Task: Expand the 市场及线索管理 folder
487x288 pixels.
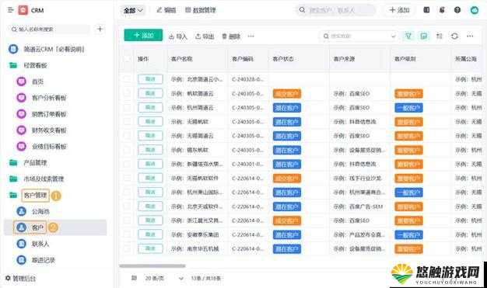Action: (x=36, y=179)
